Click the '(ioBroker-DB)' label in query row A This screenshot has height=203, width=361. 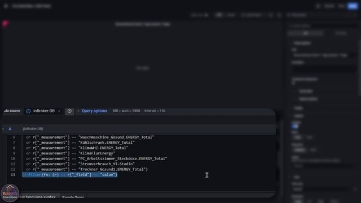coord(33,129)
